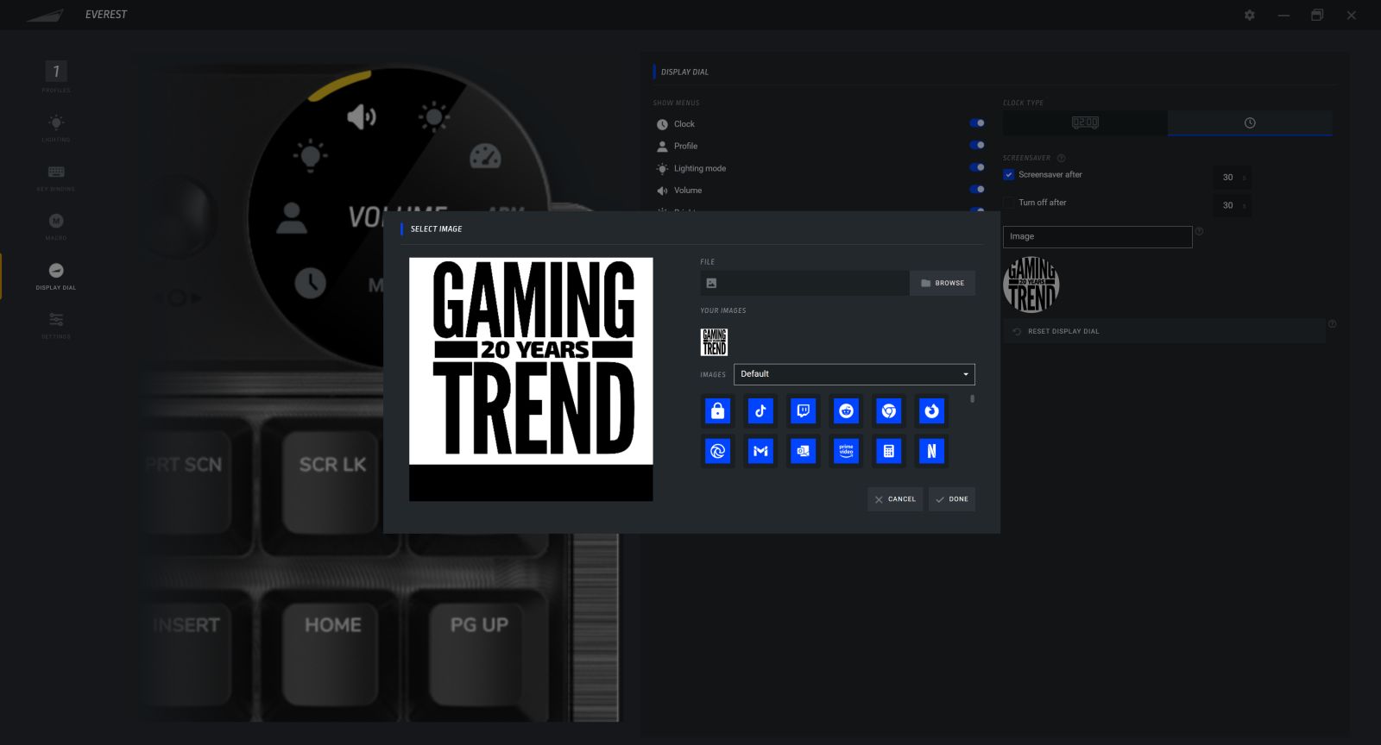This screenshot has height=745, width=1381.
Task: Click the large Gaming Trend image preview
Action: (x=531, y=379)
